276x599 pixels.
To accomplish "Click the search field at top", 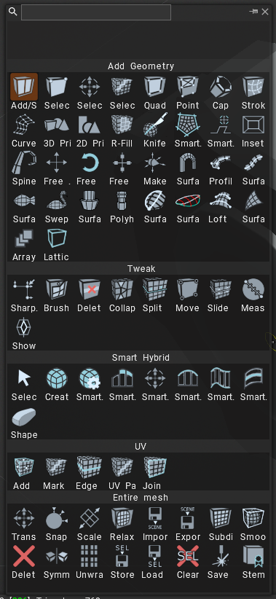I will click(96, 12).
